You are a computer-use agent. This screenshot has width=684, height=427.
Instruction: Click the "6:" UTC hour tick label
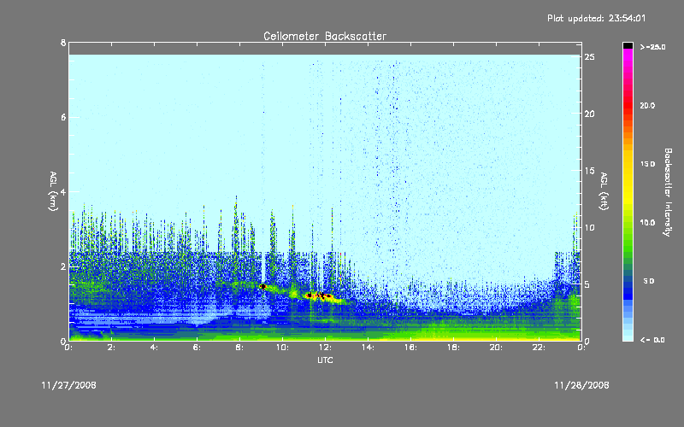pos(197,348)
